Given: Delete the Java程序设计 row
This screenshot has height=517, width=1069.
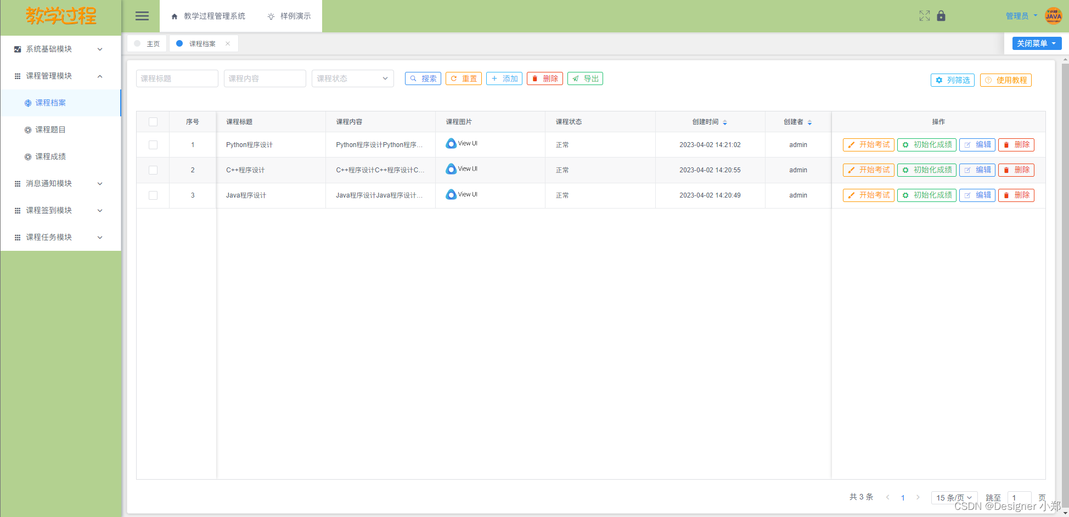Looking at the screenshot, I should 1016,195.
